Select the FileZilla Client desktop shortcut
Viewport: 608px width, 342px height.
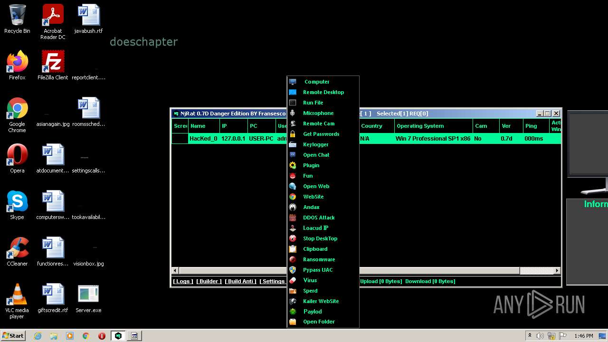pos(53,66)
